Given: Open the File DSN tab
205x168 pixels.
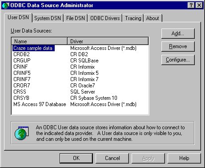Looking at the screenshot, I should 76,18.
